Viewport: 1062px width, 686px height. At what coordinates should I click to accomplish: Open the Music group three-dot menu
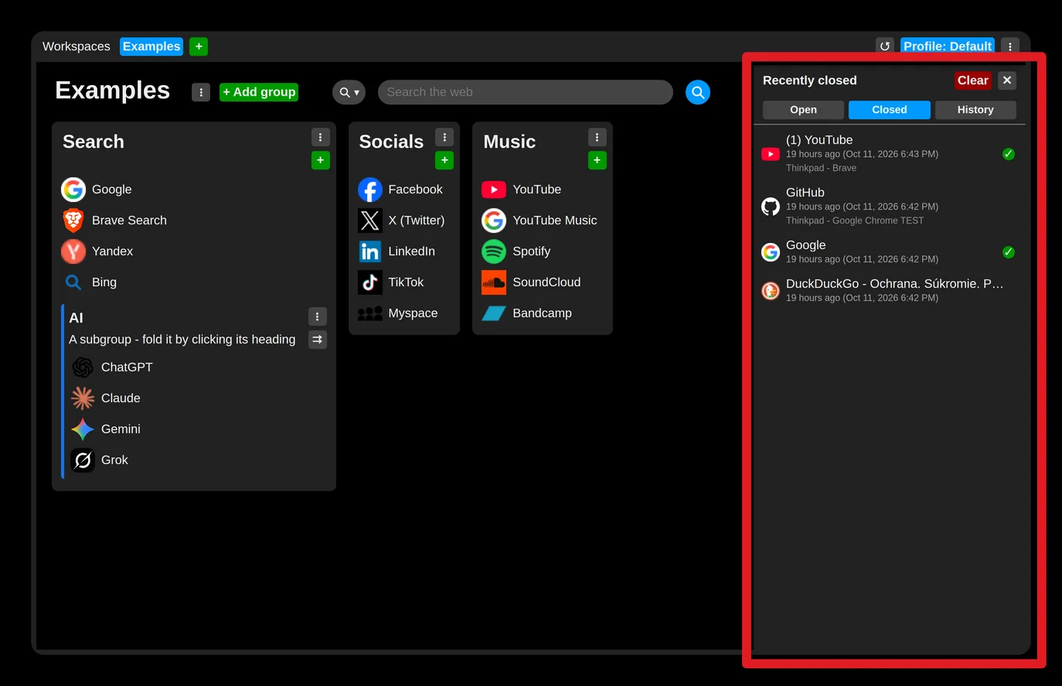click(x=597, y=137)
